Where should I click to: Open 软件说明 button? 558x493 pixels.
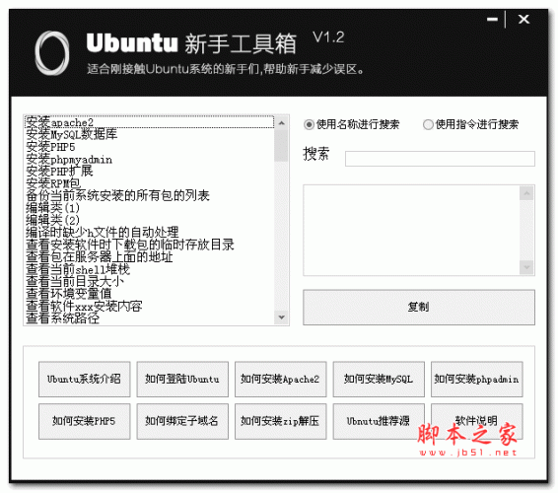477,421
